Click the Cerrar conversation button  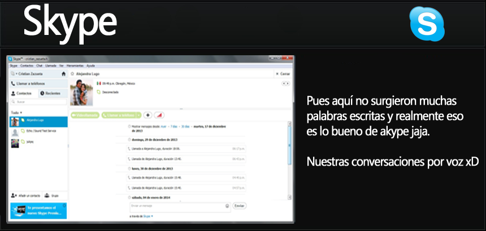(x=283, y=74)
